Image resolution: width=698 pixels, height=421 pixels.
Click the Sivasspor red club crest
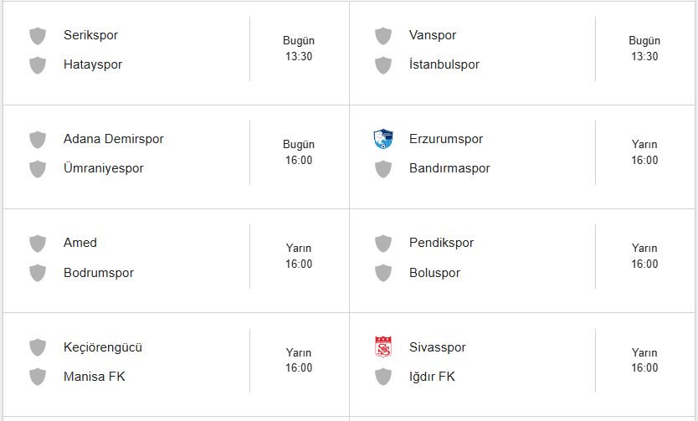click(383, 347)
